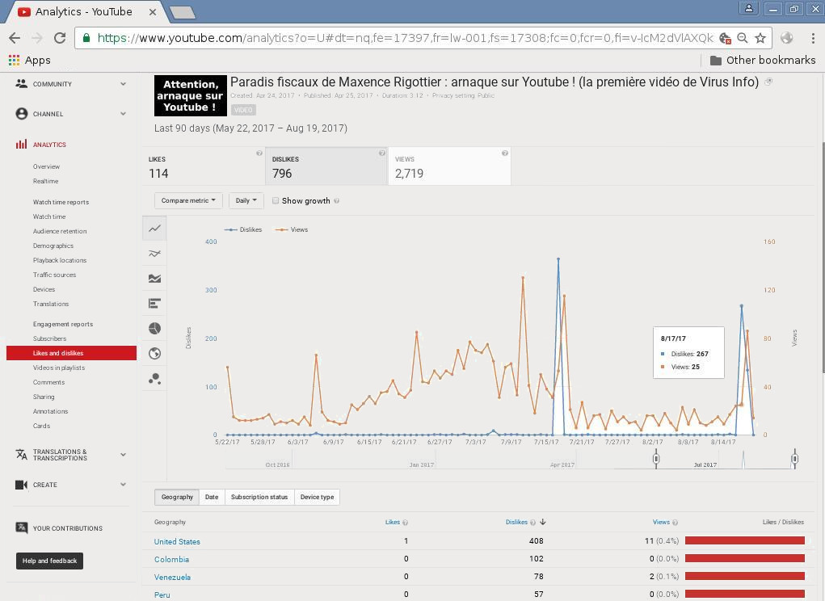Viewport: 825px width, 601px height.
Task: Select the Views metric card
Action: click(x=449, y=166)
